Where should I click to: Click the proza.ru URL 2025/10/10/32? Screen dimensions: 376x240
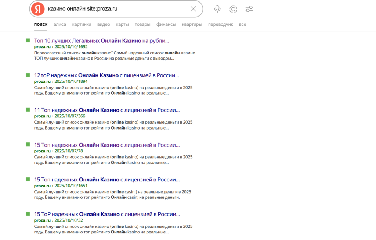pos(58,220)
